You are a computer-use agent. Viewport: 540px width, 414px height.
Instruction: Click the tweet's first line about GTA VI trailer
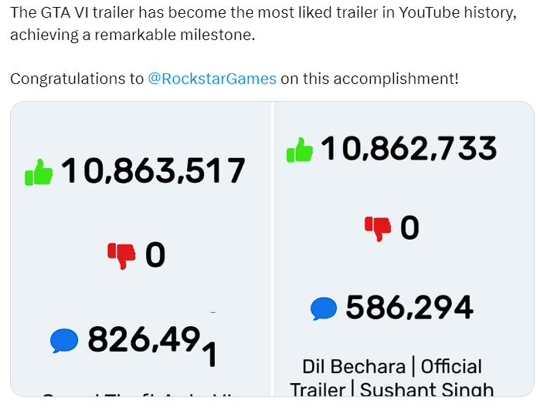pyautogui.click(x=263, y=14)
